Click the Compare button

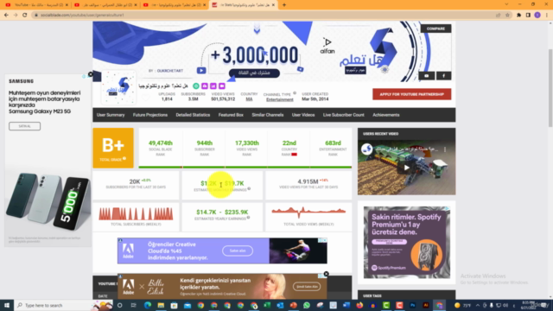tap(435, 29)
